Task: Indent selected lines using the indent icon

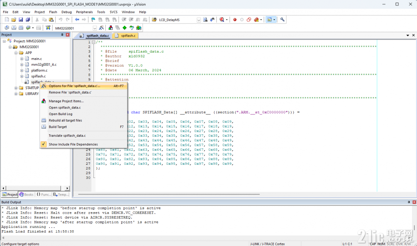Action: pos(124,20)
